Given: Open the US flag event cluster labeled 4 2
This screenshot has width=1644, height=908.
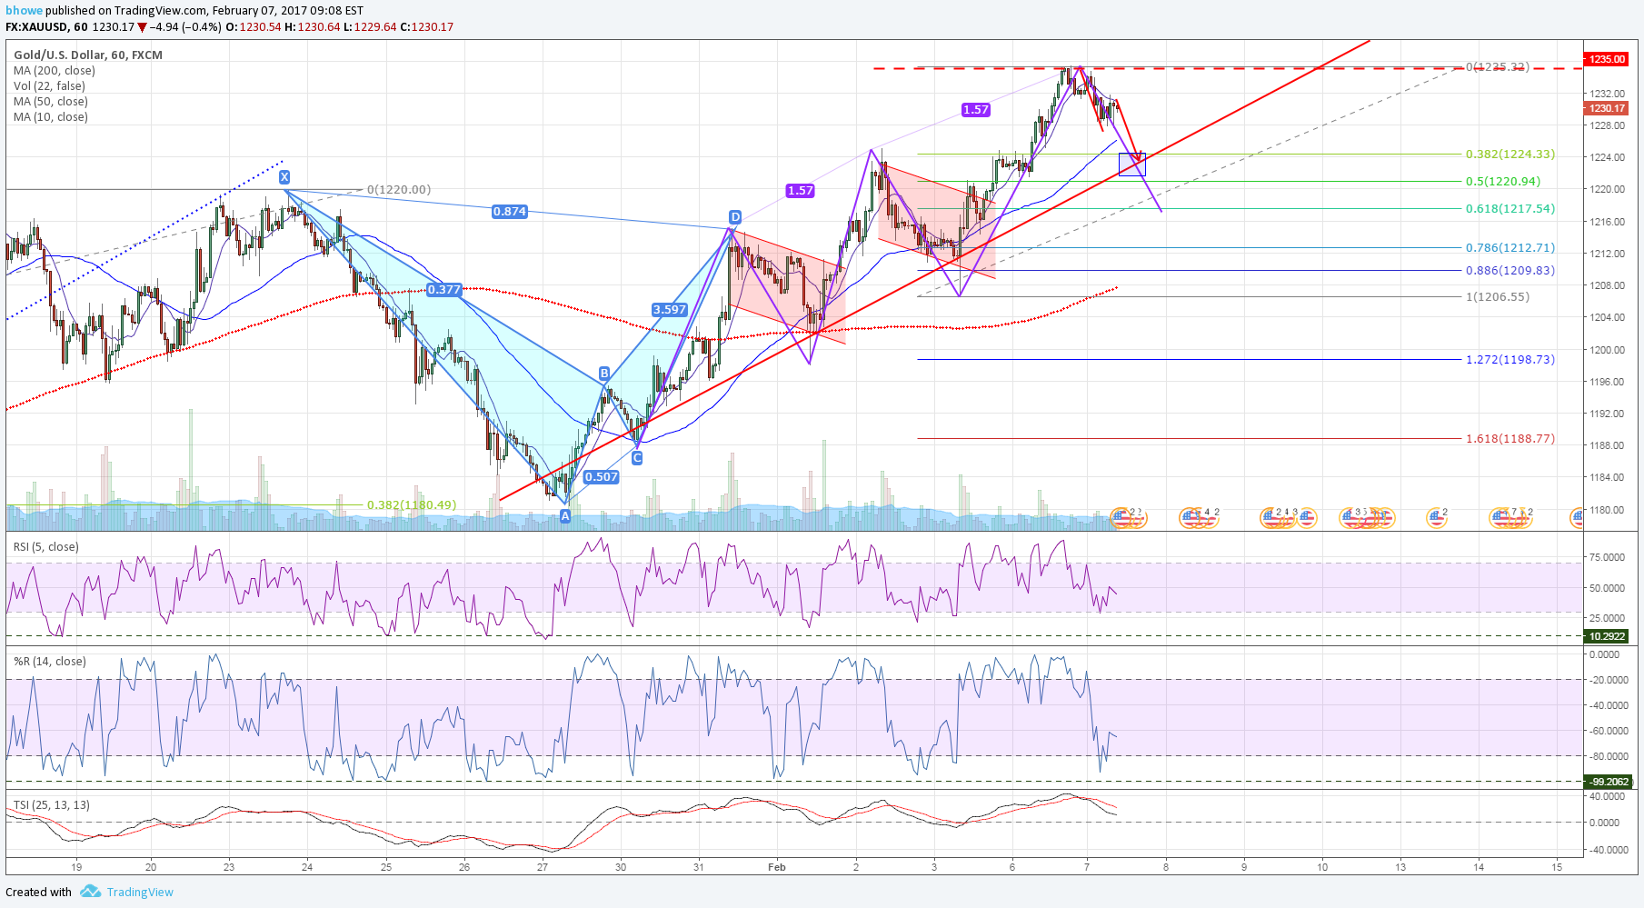Looking at the screenshot, I should coord(1199,517).
